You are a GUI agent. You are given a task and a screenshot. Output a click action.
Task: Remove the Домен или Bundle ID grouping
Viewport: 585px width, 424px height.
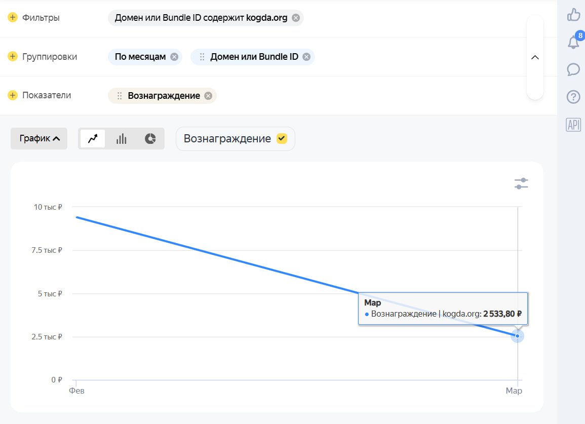tap(306, 57)
